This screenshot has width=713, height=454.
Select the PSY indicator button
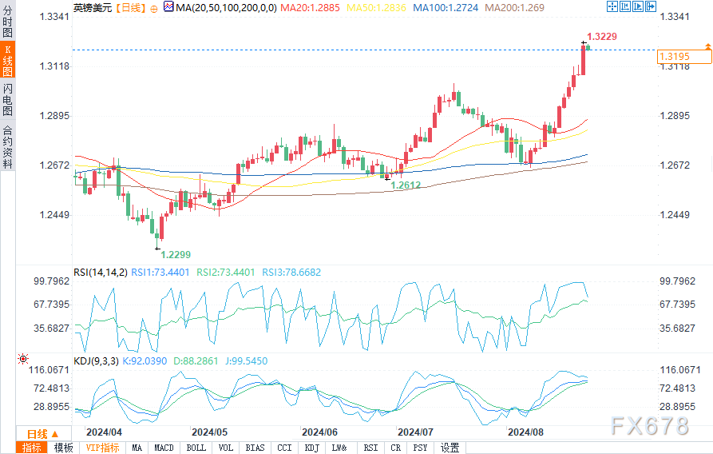(420, 448)
